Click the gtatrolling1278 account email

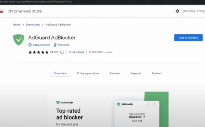pos(194,11)
